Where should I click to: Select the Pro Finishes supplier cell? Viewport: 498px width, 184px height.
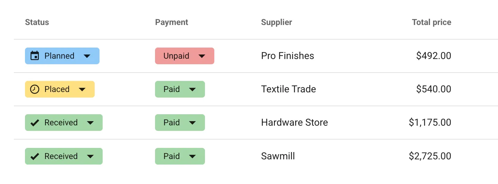click(x=287, y=56)
